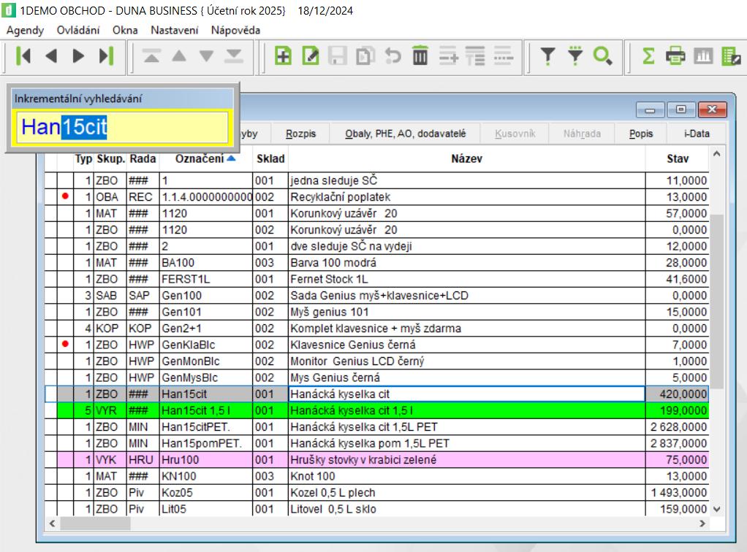747x552 pixels.
Task: Open the Nápověda menu
Action: pyautogui.click(x=236, y=31)
